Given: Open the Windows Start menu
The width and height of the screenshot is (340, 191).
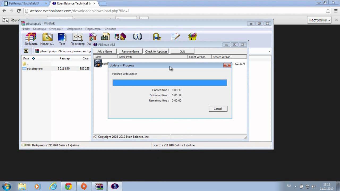Looking at the screenshot, I should pos(7,186).
